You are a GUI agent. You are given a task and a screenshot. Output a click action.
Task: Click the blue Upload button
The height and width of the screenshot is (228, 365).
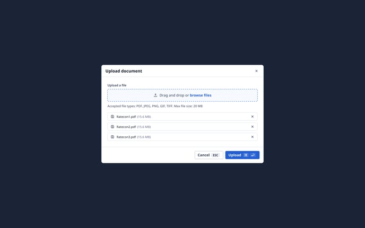tap(242, 155)
